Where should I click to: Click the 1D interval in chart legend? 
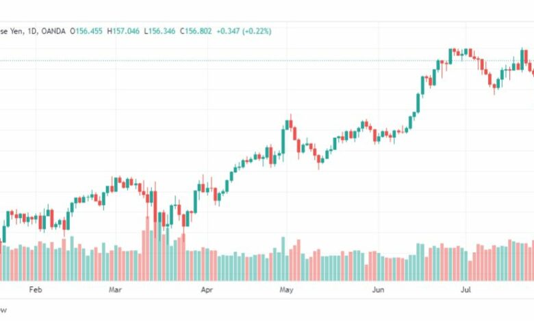(x=31, y=31)
